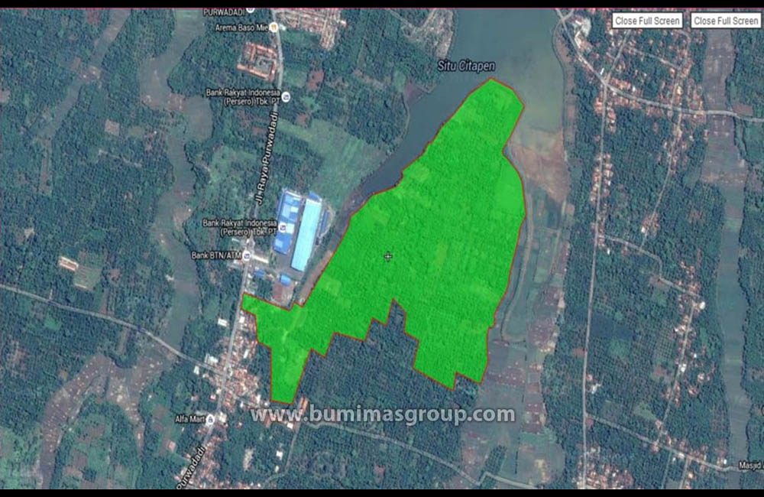The height and width of the screenshot is (497, 764).
Task: Click the www.bumimasgroup.com watermark text
Action: tap(383, 414)
